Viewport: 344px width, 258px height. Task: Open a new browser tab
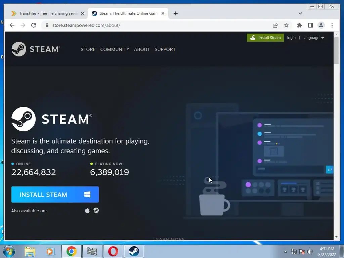(175, 13)
